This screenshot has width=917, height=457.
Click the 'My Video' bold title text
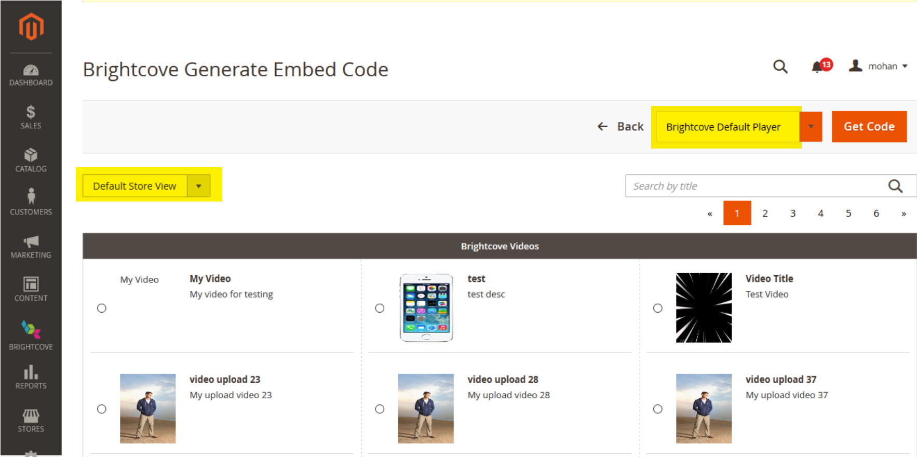210,279
